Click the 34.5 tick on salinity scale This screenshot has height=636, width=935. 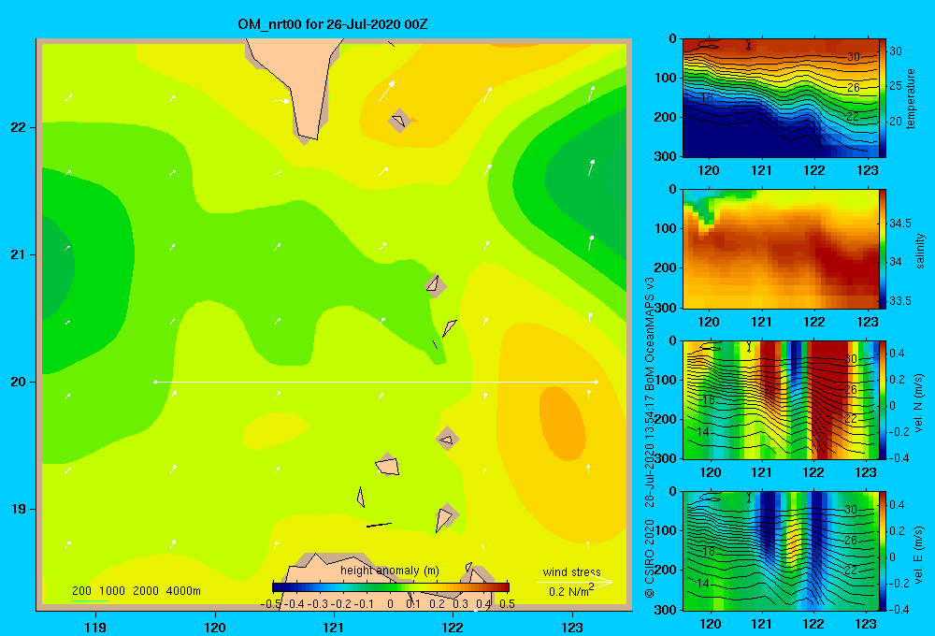click(x=900, y=224)
